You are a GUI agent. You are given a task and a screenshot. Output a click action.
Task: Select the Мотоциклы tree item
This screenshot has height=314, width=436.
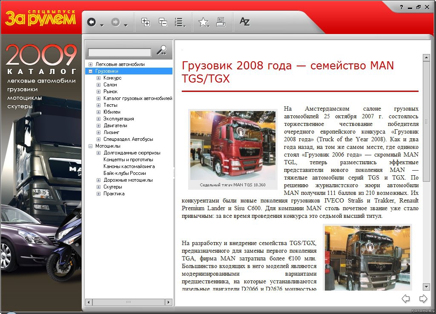108,146
